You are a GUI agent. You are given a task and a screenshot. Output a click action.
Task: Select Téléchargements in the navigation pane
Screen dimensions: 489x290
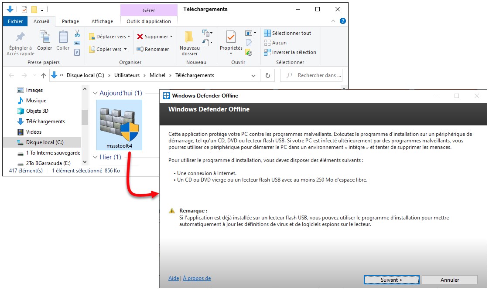(45, 121)
